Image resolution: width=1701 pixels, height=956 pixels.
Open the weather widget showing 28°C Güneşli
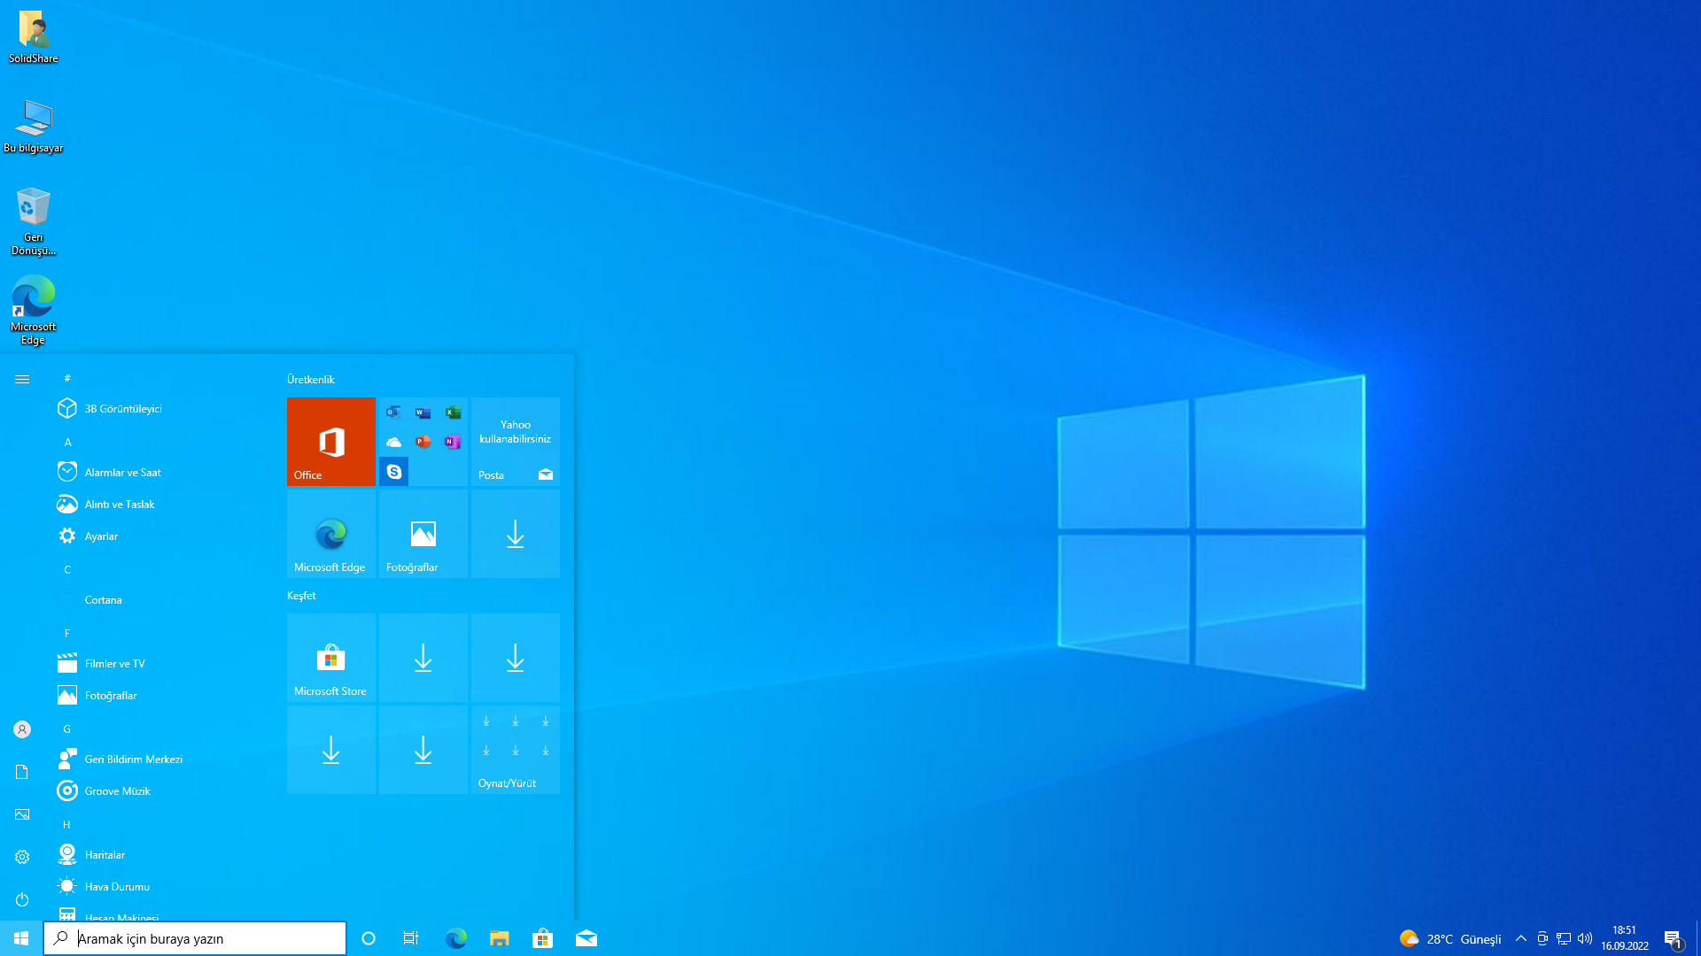1450,938
